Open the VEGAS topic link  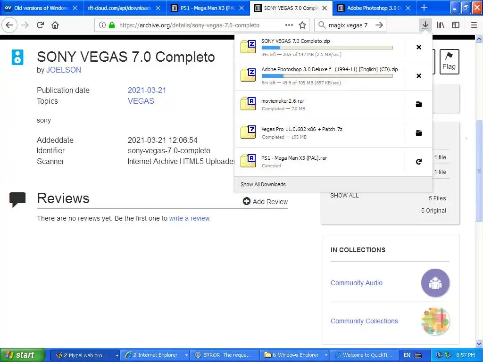pos(141,101)
